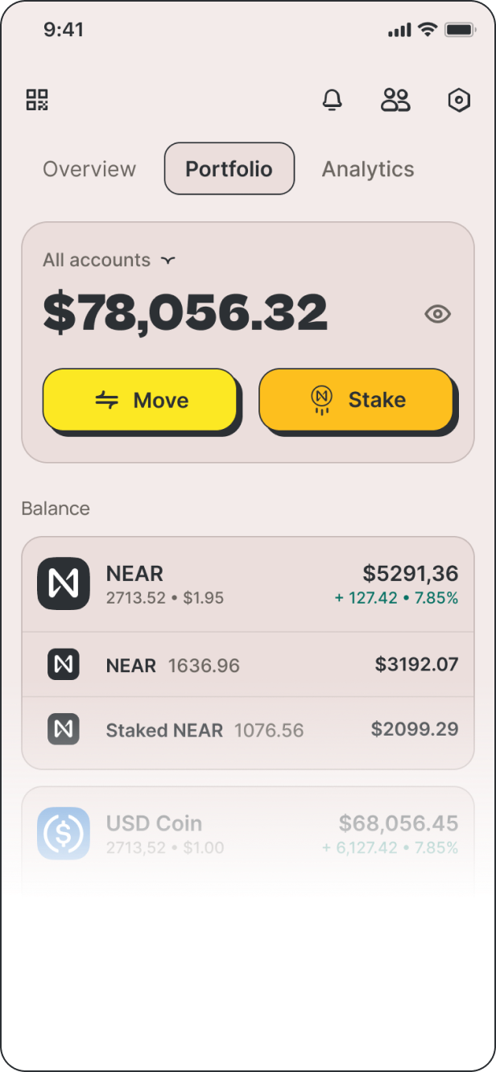Select the Portfolio tab

229,169
